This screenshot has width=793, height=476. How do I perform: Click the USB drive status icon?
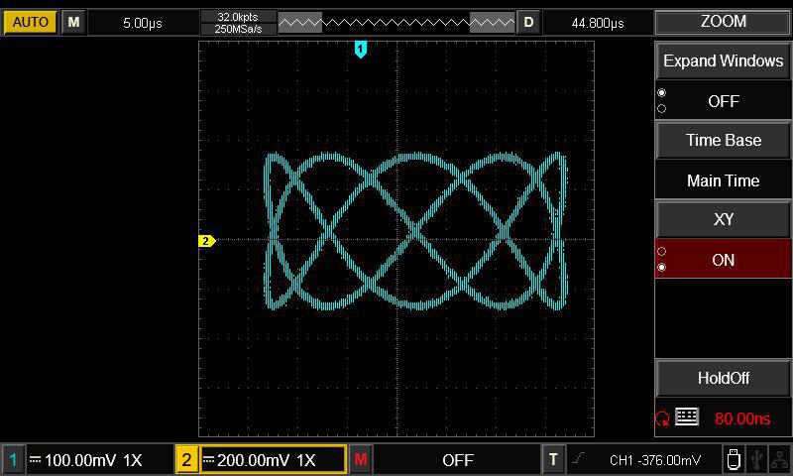[733, 460]
